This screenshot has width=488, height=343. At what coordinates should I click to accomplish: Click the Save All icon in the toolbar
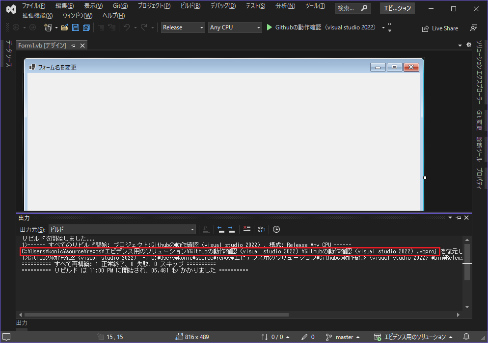pos(86,27)
